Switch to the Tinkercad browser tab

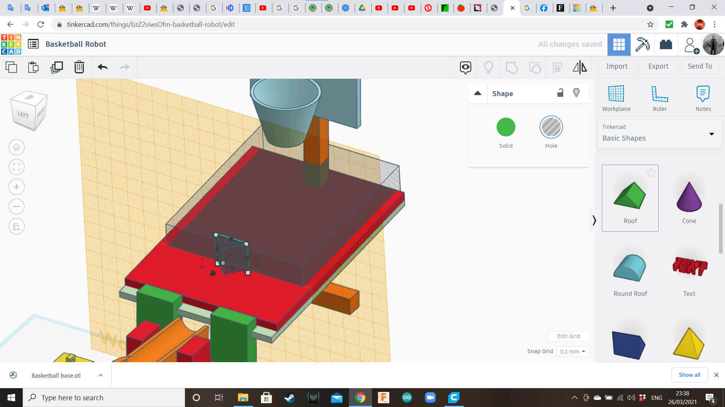[x=506, y=8]
